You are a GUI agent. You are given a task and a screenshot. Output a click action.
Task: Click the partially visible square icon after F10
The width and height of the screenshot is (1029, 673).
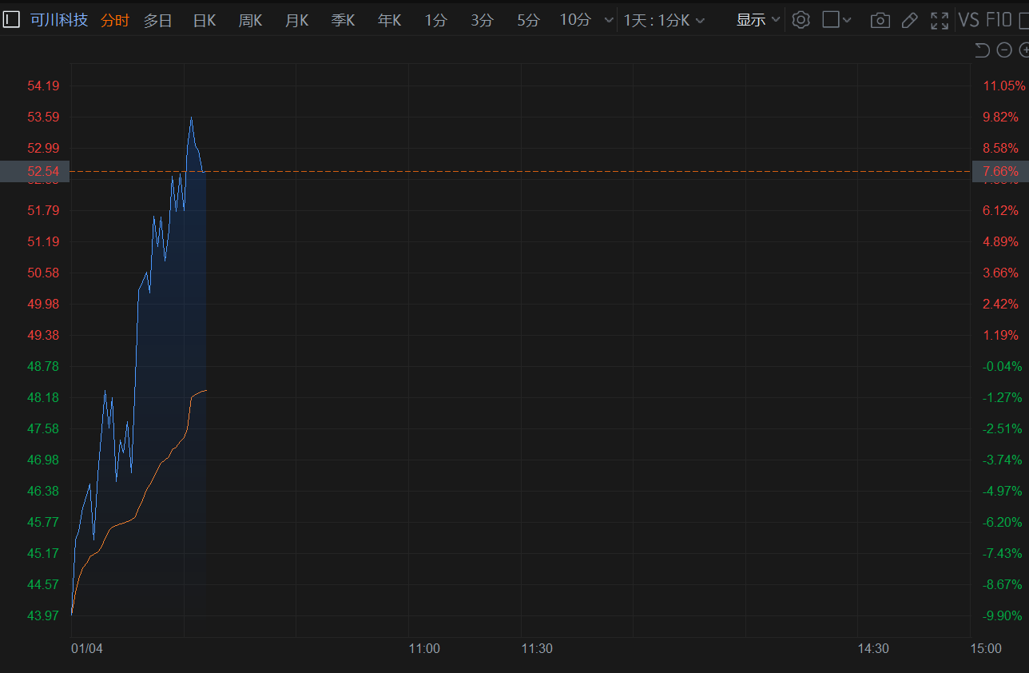tap(1023, 20)
